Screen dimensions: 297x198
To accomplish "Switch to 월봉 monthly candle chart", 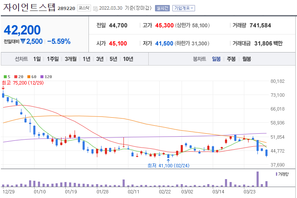I will click(x=246, y=59).
